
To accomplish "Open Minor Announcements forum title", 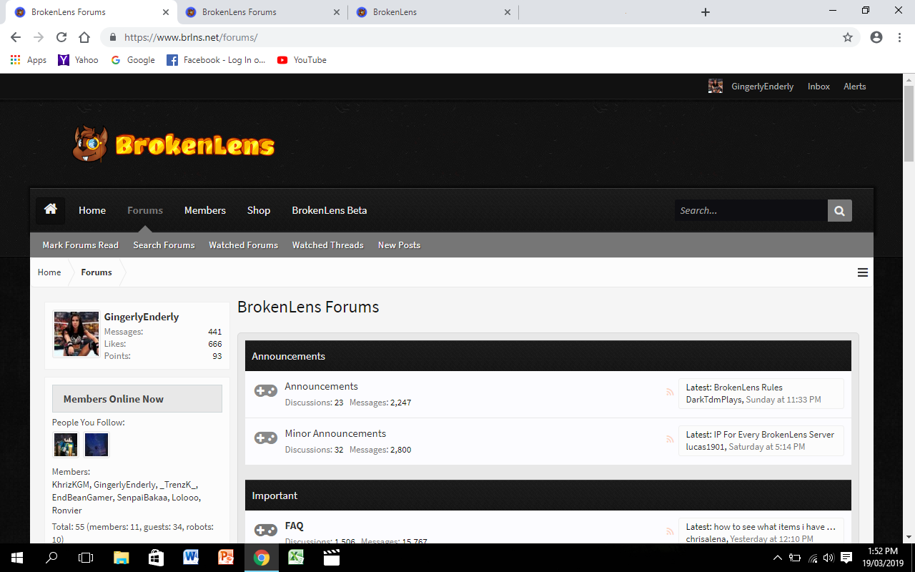I will point(335,433).
